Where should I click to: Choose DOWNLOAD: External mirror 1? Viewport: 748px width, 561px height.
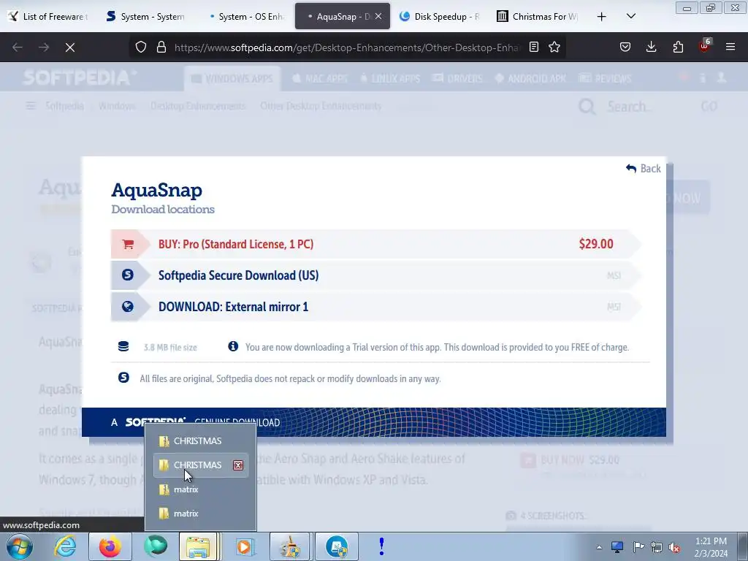click(375, 307)
